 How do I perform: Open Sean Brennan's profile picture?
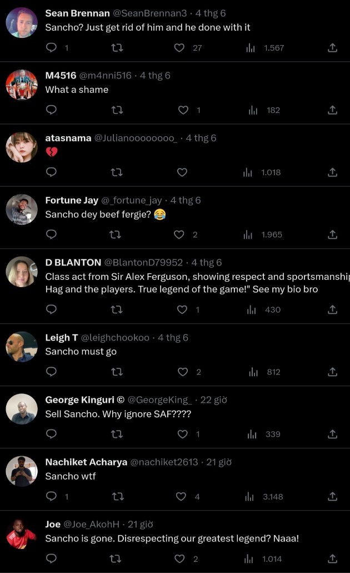pyautogui.click(x=21, y=23)
